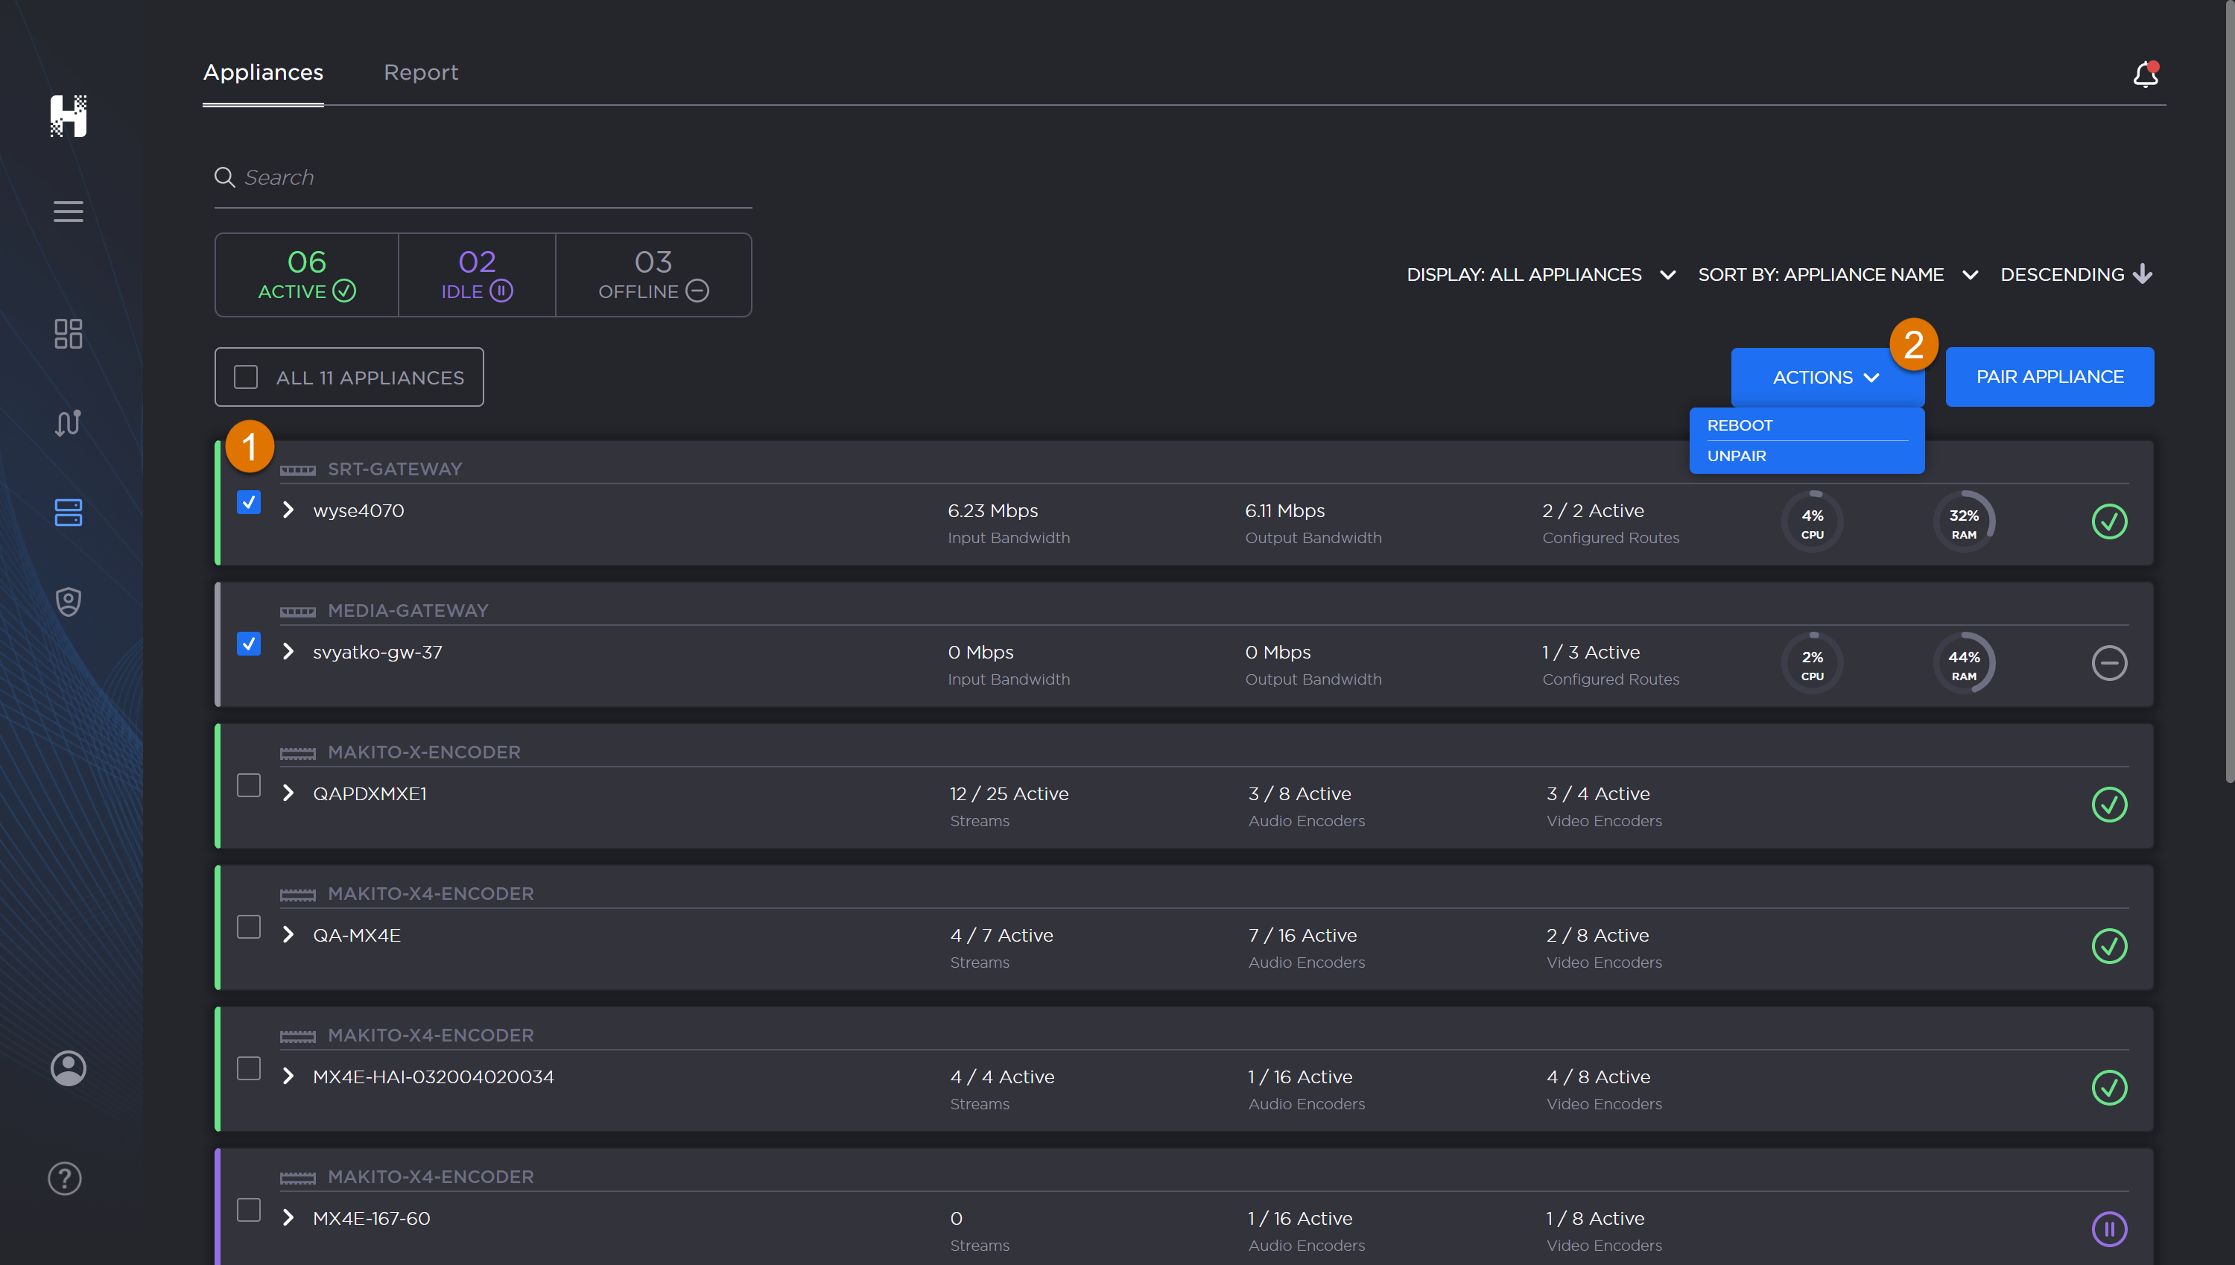Open the routes icon in sidebar
Viewport: 2235px width, 1265px height.
(x=68, y=423)
